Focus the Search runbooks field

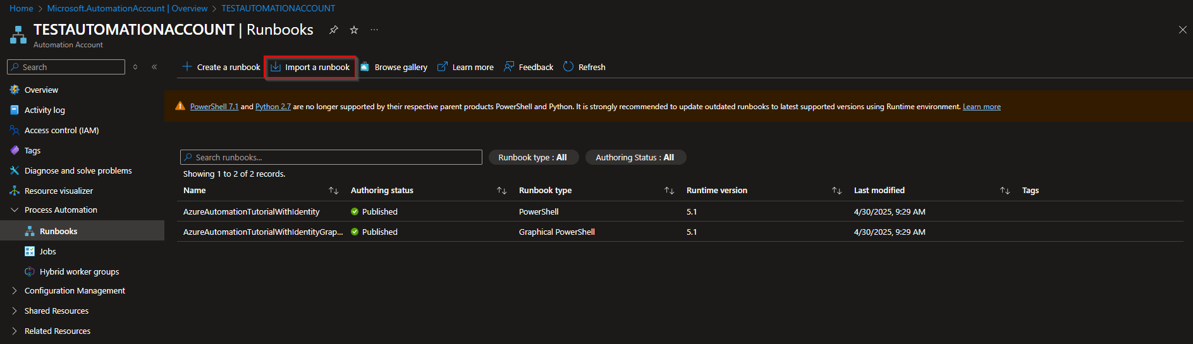(x=331, y=157)
